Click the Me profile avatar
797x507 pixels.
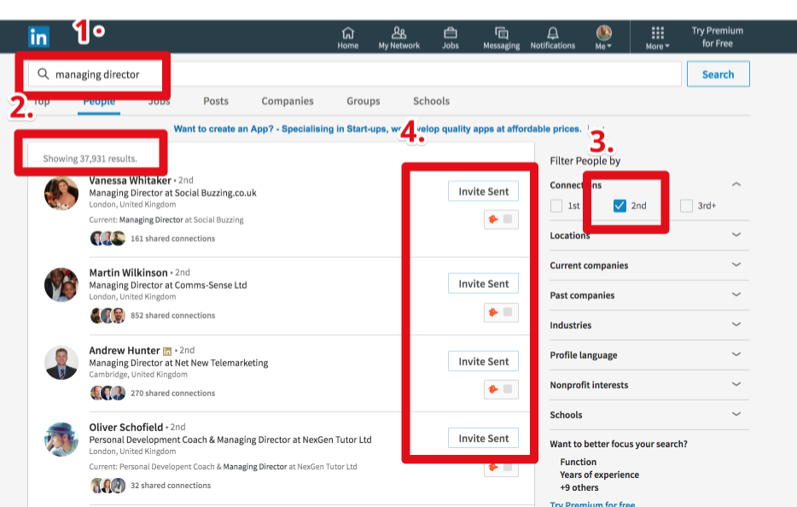click(x=603, y=33)
